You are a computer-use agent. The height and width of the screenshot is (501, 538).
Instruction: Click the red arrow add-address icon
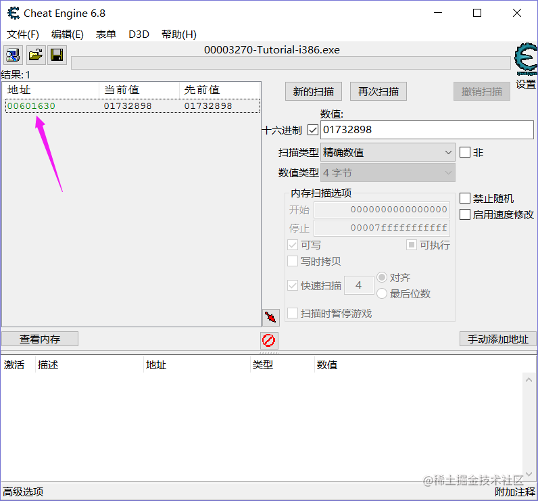[271, 317]
